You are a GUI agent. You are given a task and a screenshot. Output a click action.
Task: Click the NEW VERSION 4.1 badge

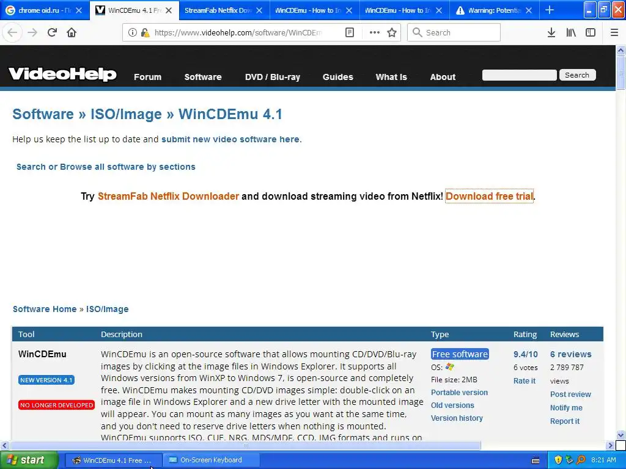[46, 380]
